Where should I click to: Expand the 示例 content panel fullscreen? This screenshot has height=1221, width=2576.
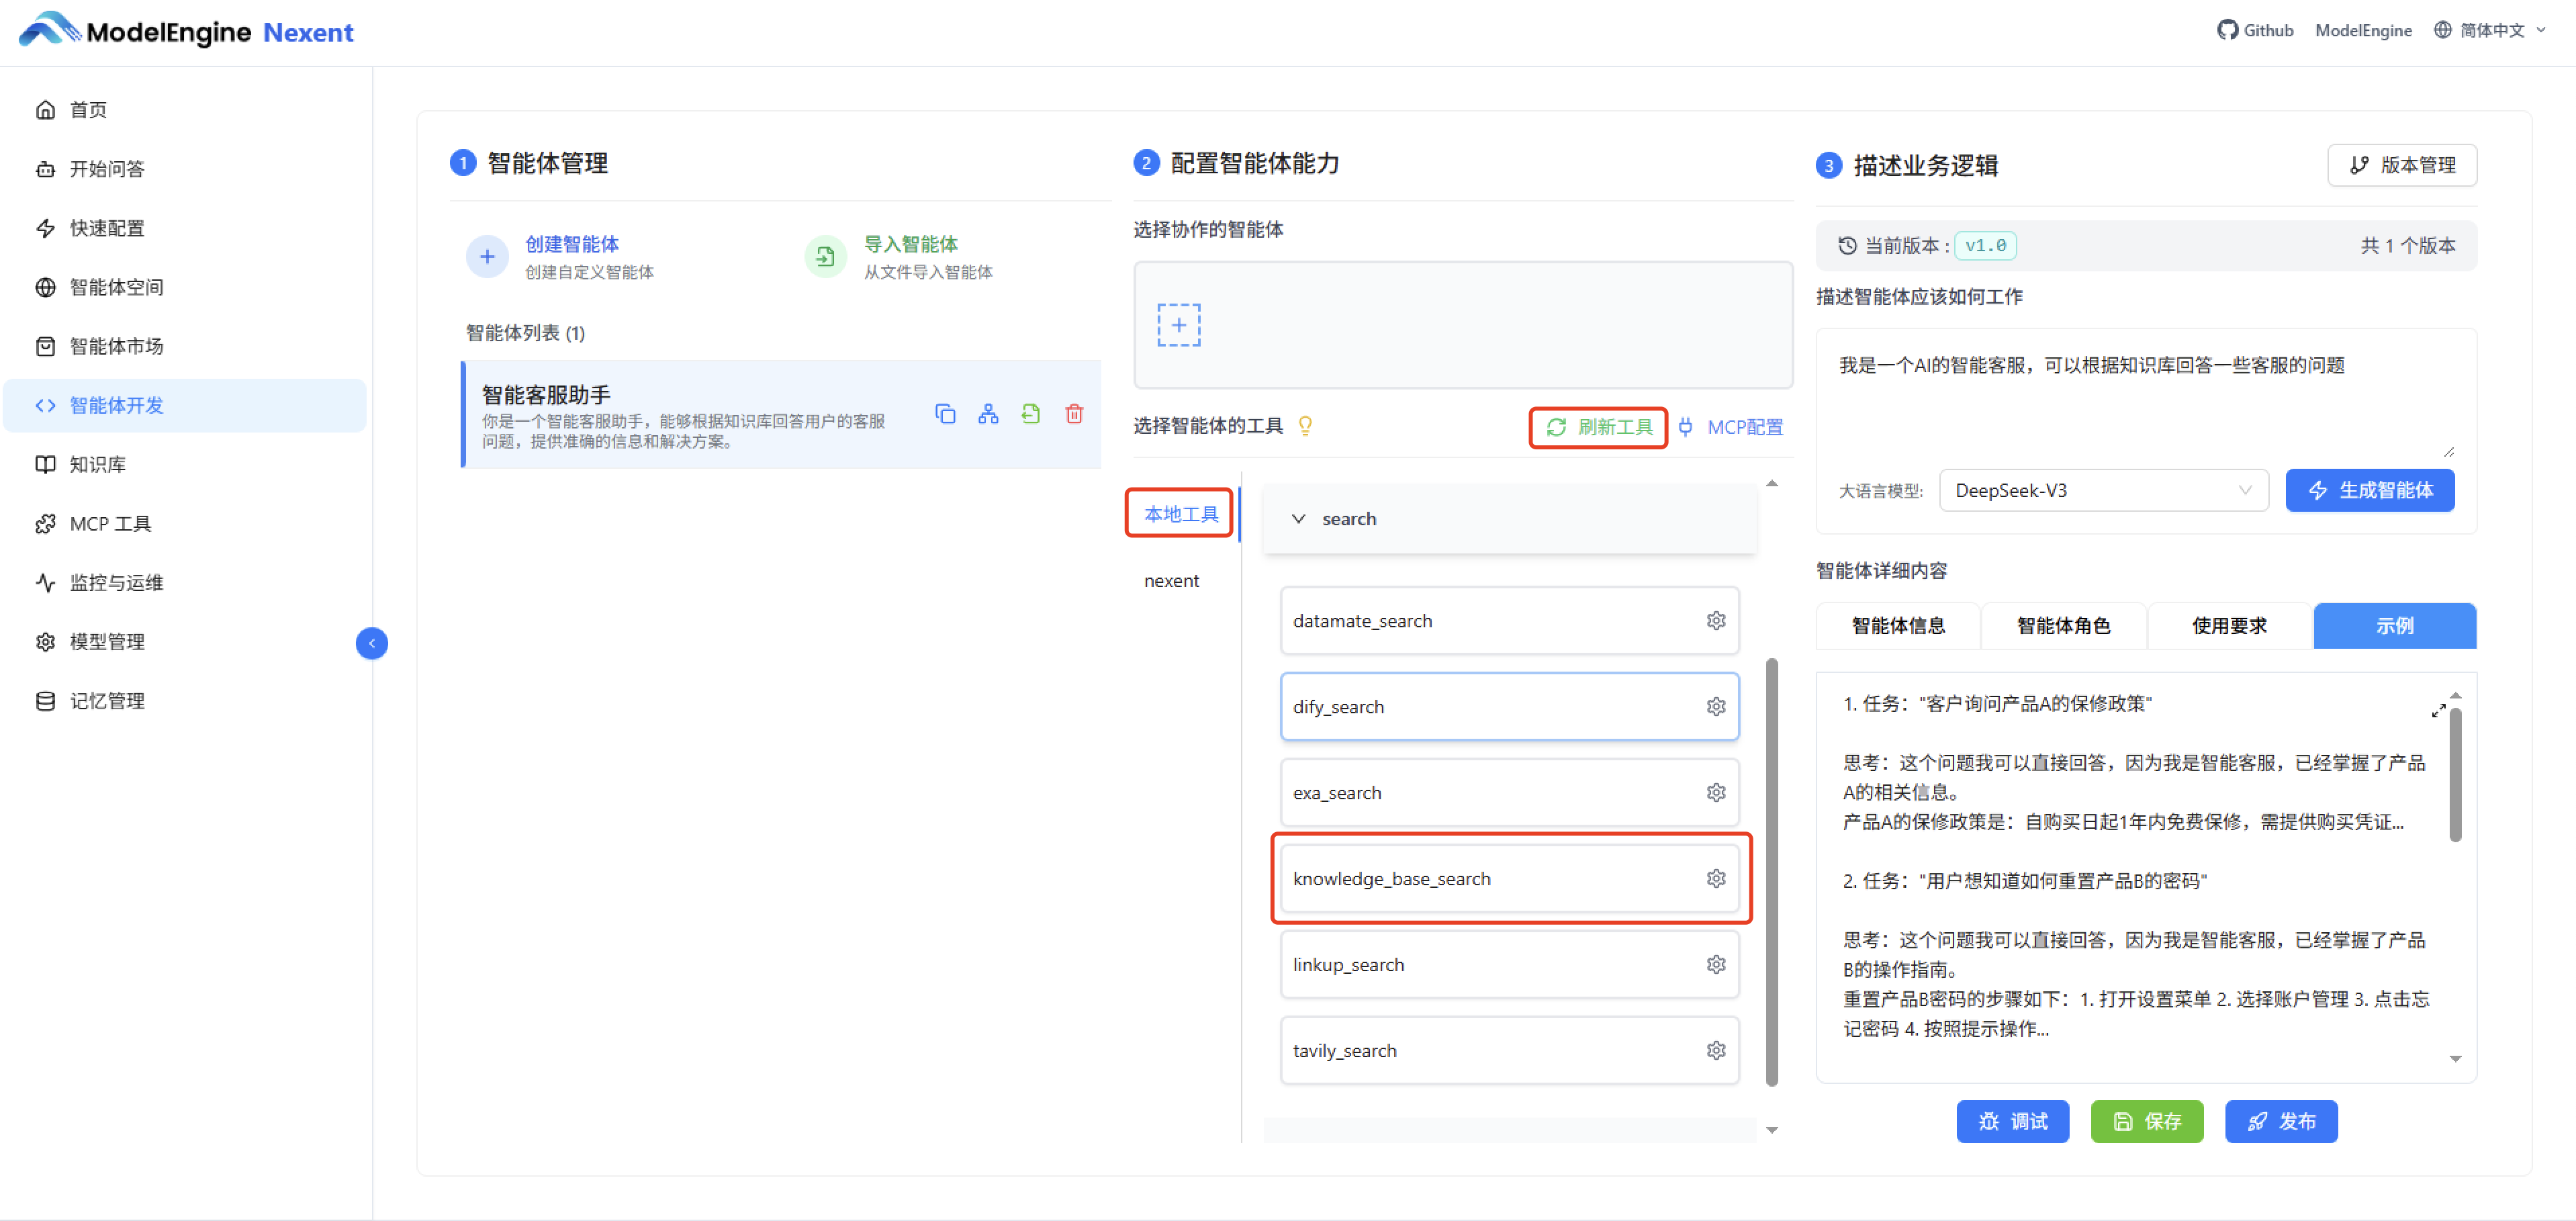(2438, 711)
